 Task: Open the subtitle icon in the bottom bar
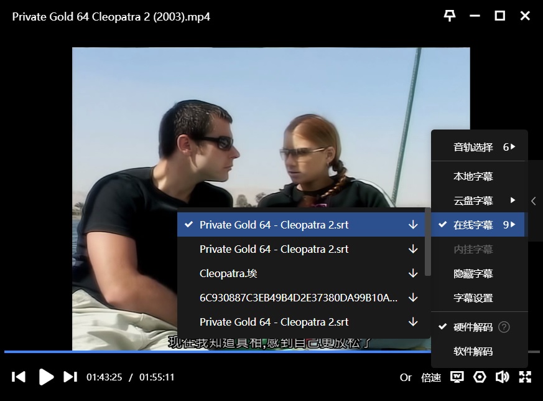tap(457, 377)
